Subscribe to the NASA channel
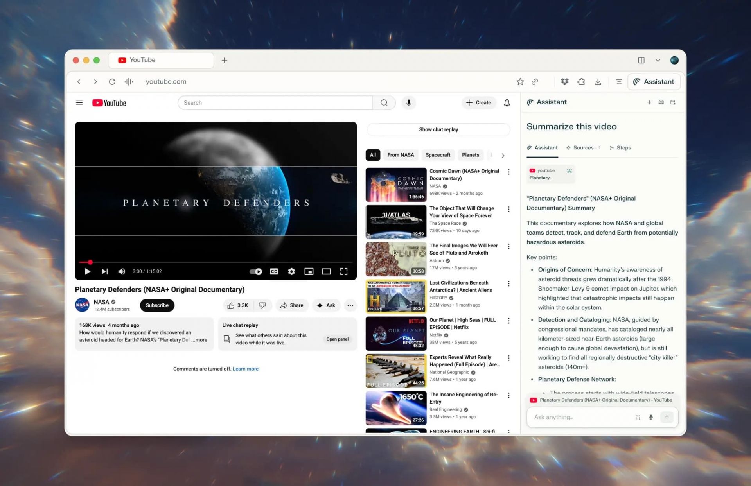This screenshot has width=751, height=486. point(157,305)
